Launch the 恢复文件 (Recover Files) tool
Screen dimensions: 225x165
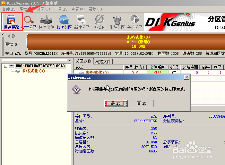47,22
